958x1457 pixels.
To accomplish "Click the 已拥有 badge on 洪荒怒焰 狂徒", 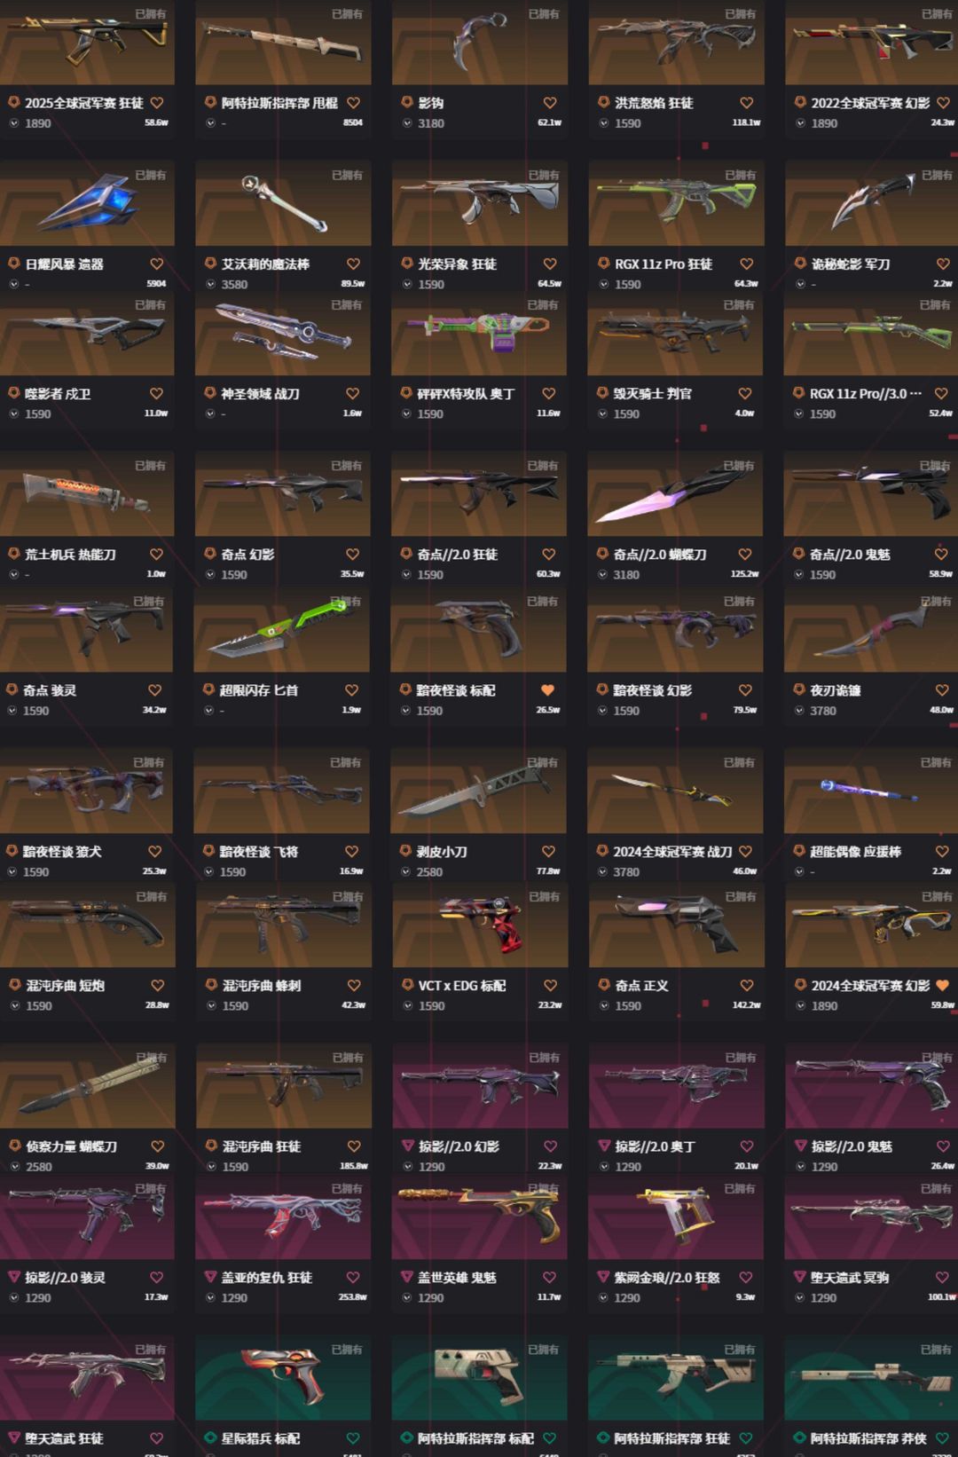I will pyautogui.click(x=740, y=14).
